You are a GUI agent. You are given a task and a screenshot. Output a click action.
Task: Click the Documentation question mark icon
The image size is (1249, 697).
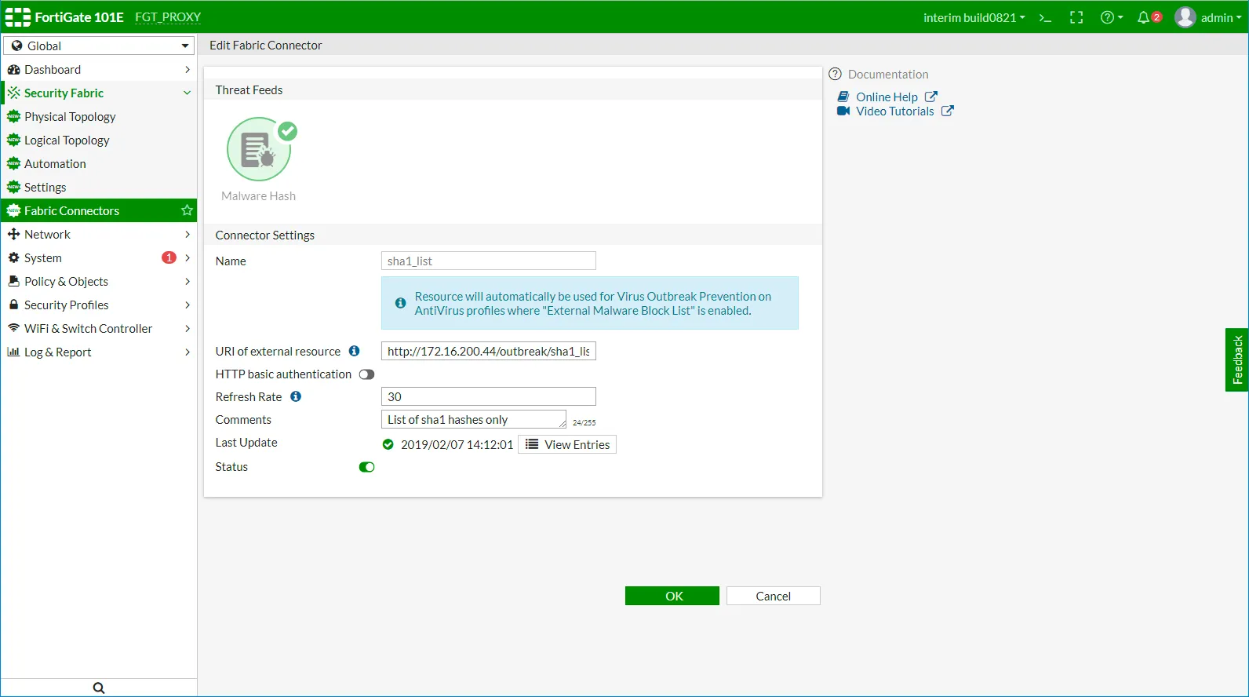click(x=836, y=74)
